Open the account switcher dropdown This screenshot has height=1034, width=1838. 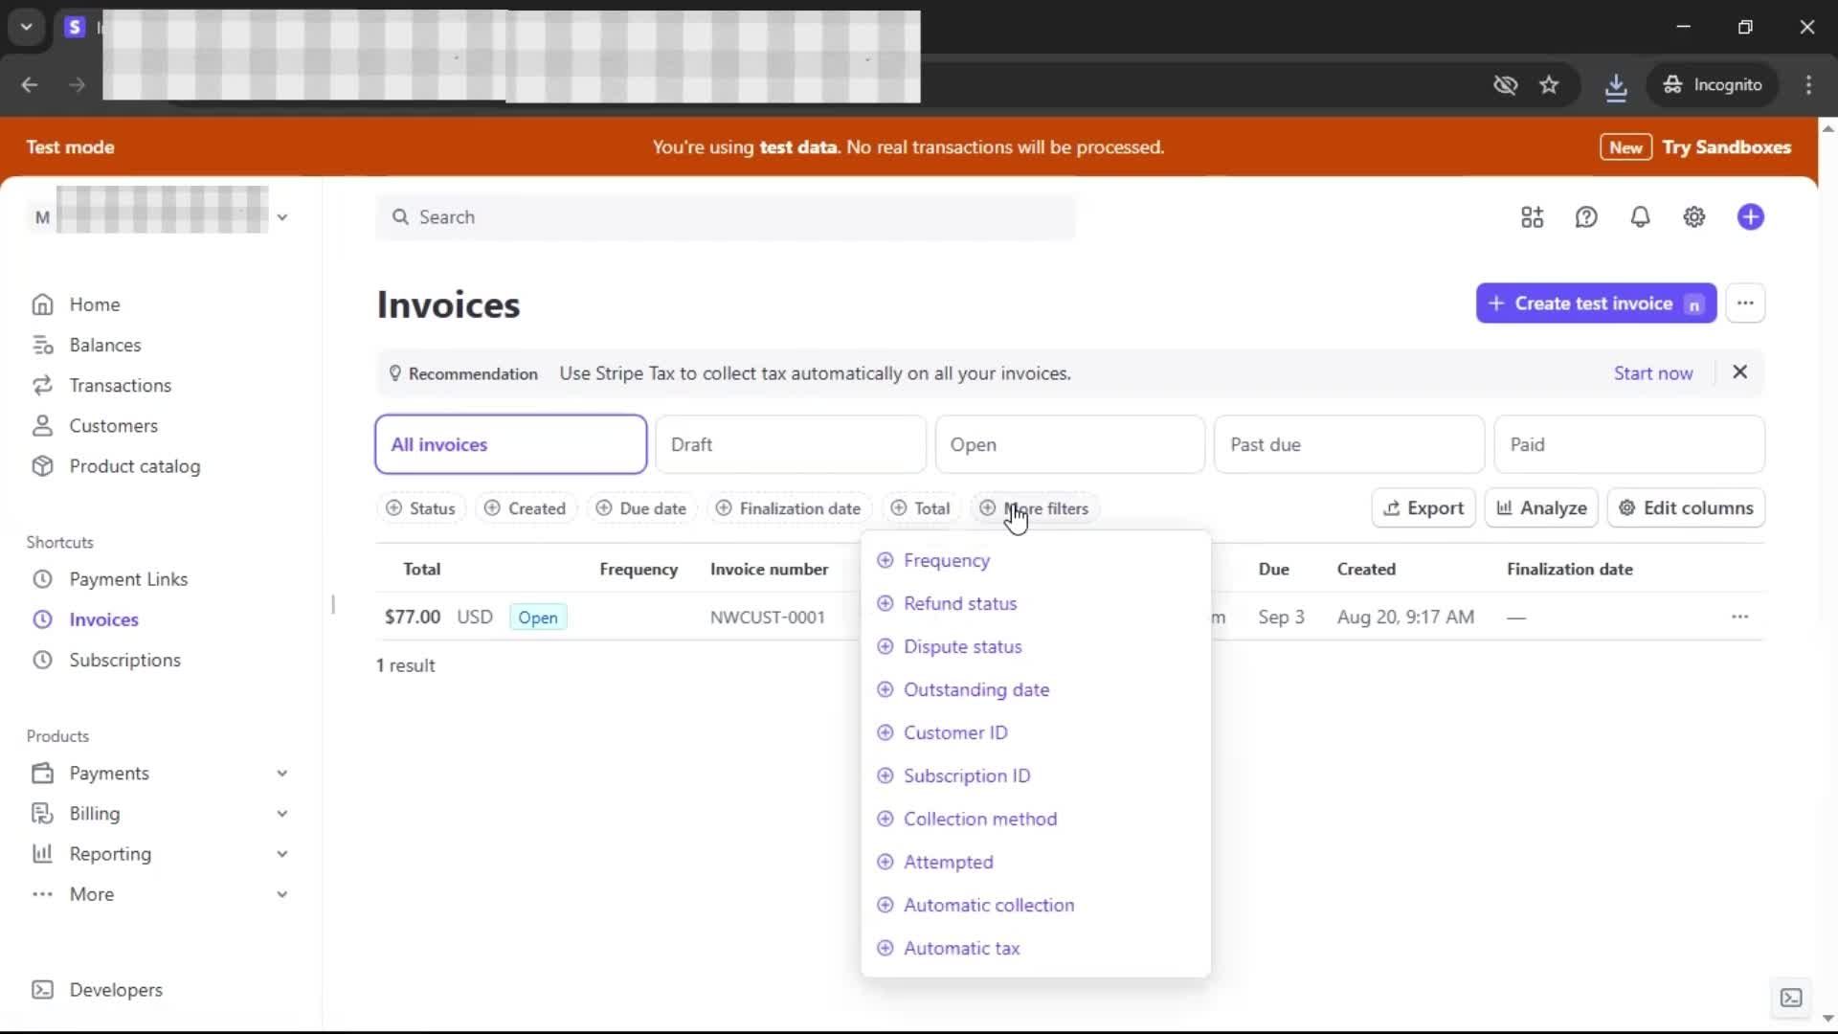(281, 217)
